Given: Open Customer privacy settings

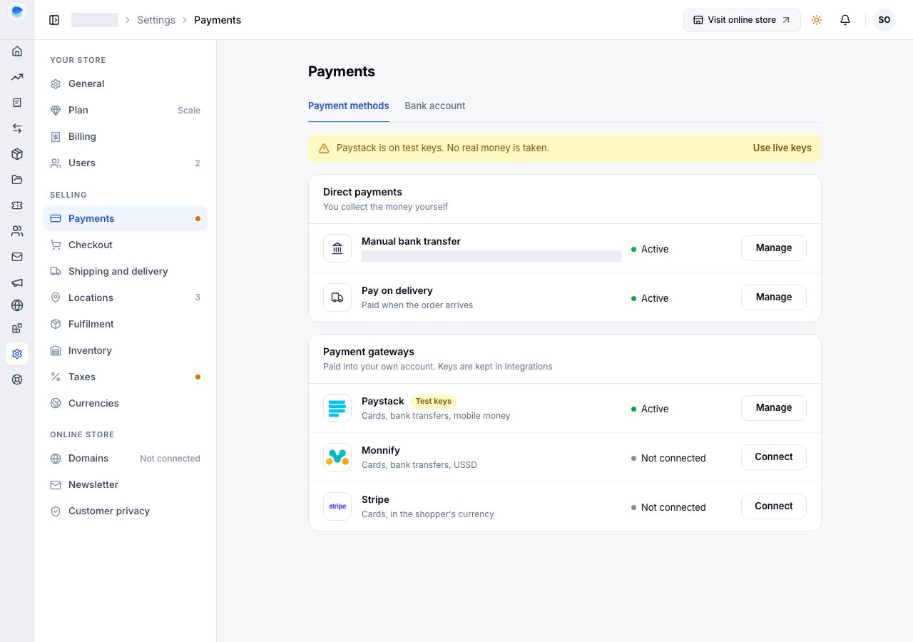Looking at the screenshot, I should point(126,511).
